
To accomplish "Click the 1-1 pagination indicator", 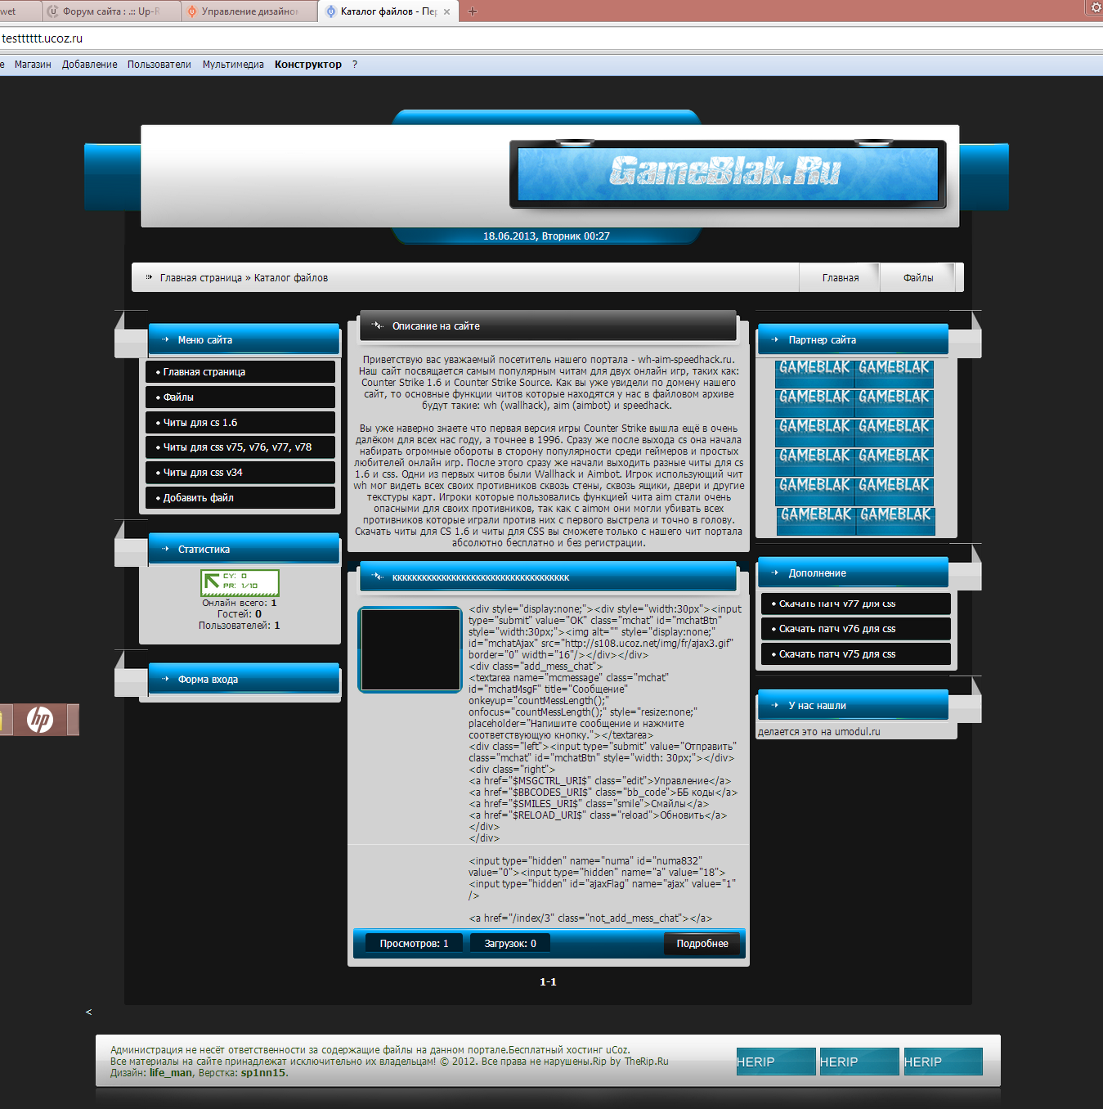I will pos(548,982).
